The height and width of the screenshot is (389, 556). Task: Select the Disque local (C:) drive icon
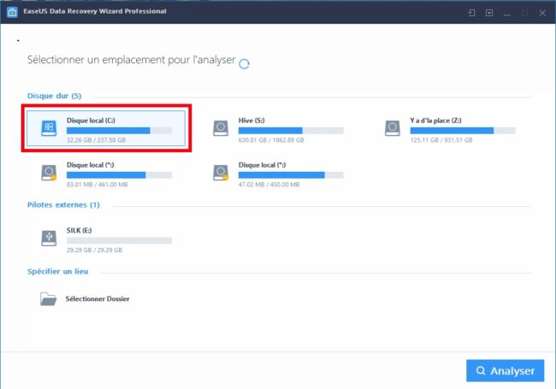(x=49, y=128)
